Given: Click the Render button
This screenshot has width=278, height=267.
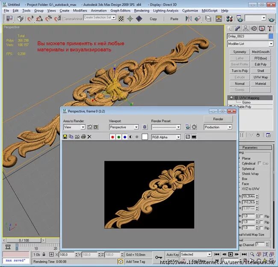Looking at the screenshot, I should click(218, 119).
